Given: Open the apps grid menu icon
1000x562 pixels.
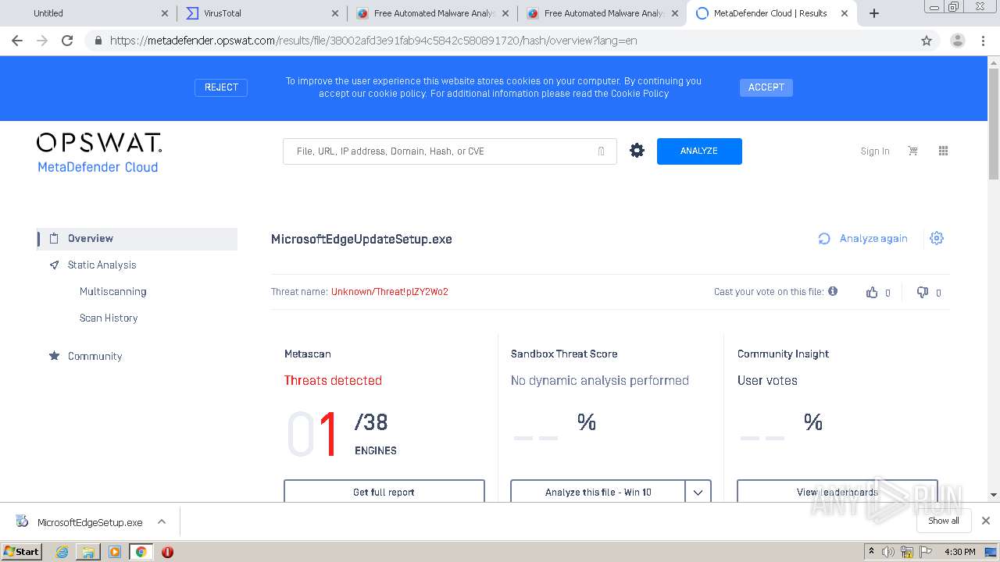Looking at the screenshot, I should point(943,151).
